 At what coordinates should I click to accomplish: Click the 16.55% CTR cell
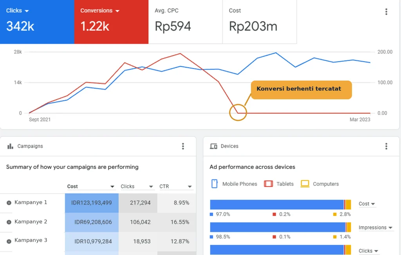pos(177,222)
